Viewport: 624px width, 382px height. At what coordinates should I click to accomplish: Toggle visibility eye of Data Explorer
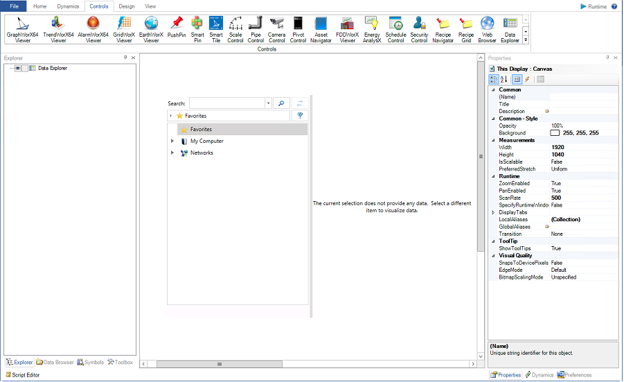17,68
